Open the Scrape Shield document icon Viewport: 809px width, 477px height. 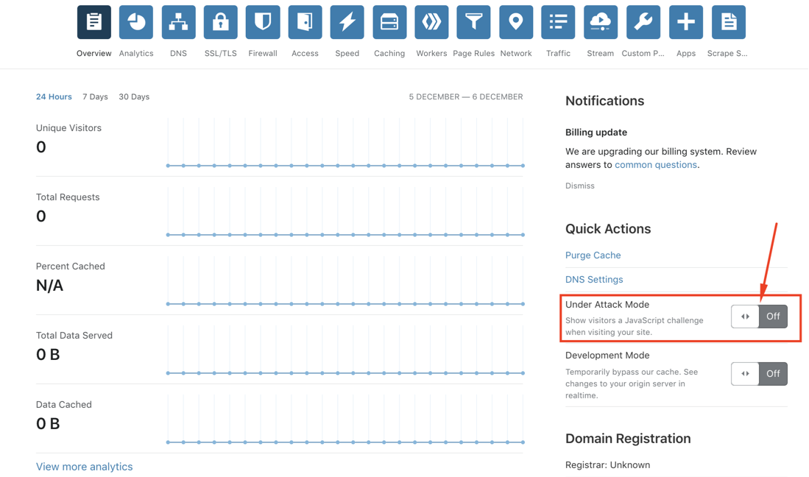[x=729, y=22]
